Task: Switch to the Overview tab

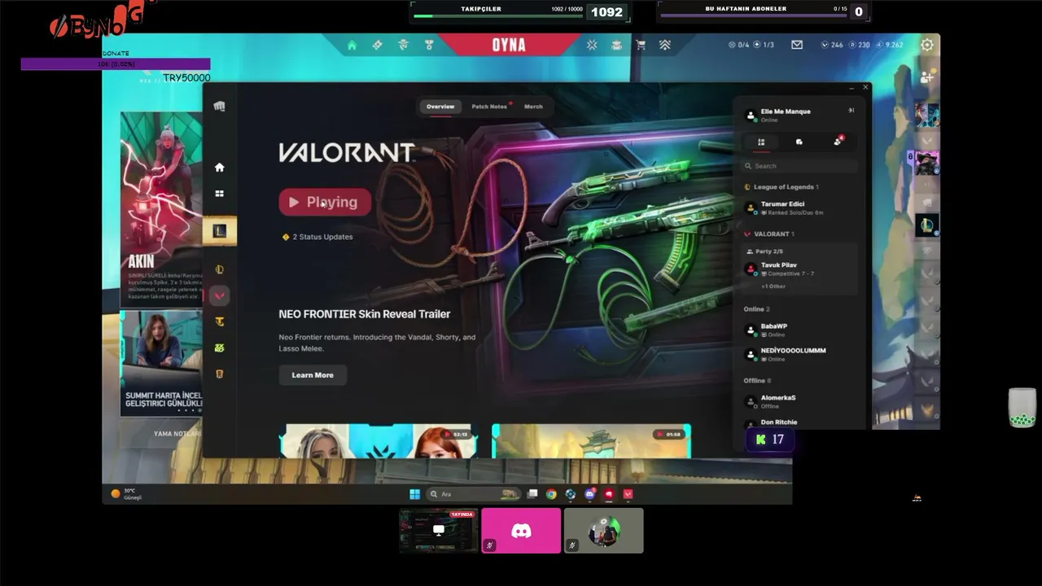Action: pos(440,107)
